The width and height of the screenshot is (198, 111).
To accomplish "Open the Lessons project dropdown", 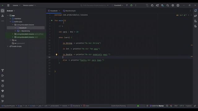I will [16, 6].
